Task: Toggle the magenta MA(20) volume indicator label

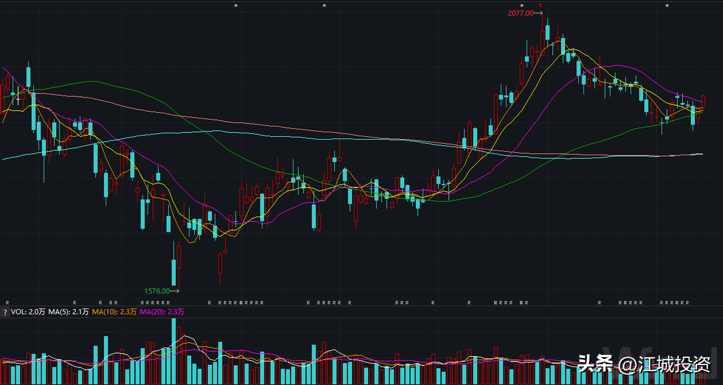Action: tap(161, 312)
